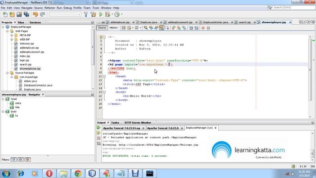Toggle the first Navigator filter button
Viewport: 316px width, 178px height.
click(14, 159)
